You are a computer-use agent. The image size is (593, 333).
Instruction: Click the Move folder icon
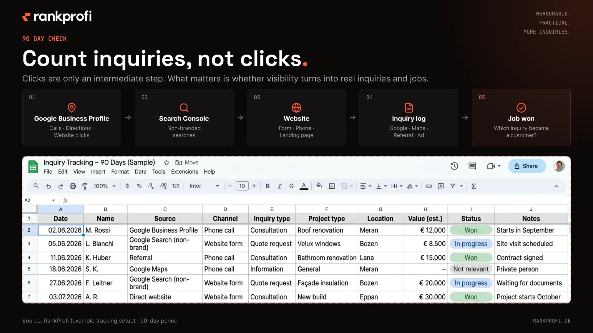coord(179,162)
